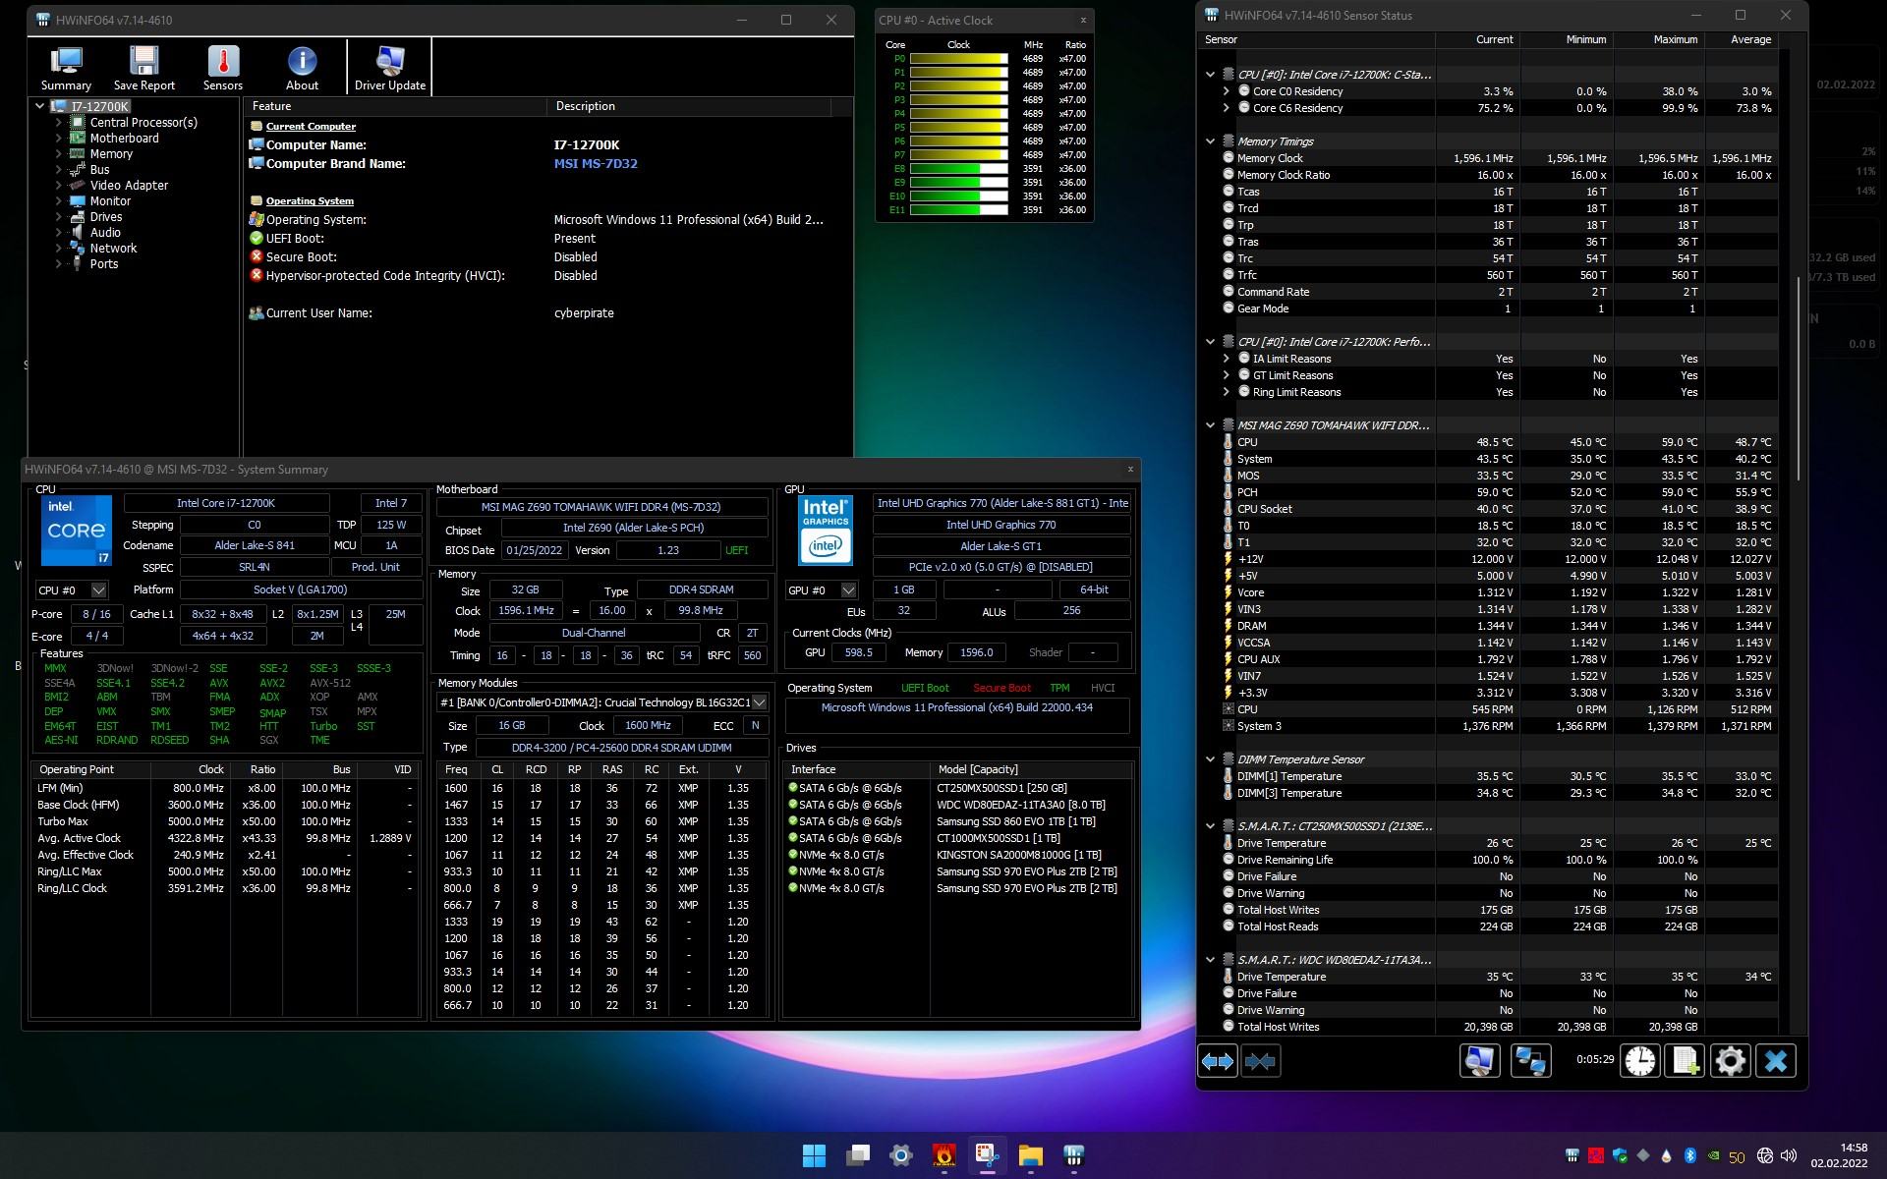Click the P0 core clock bar

(958, 59)
